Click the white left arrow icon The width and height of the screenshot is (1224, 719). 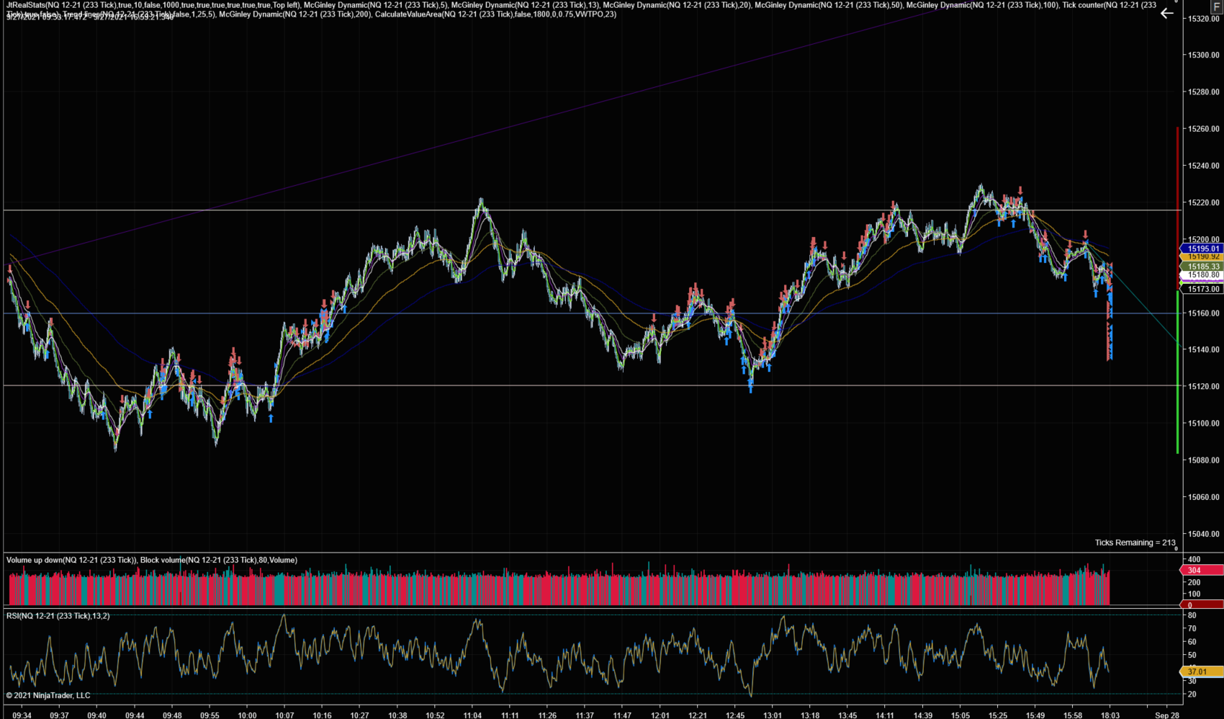click(1167, 13)
